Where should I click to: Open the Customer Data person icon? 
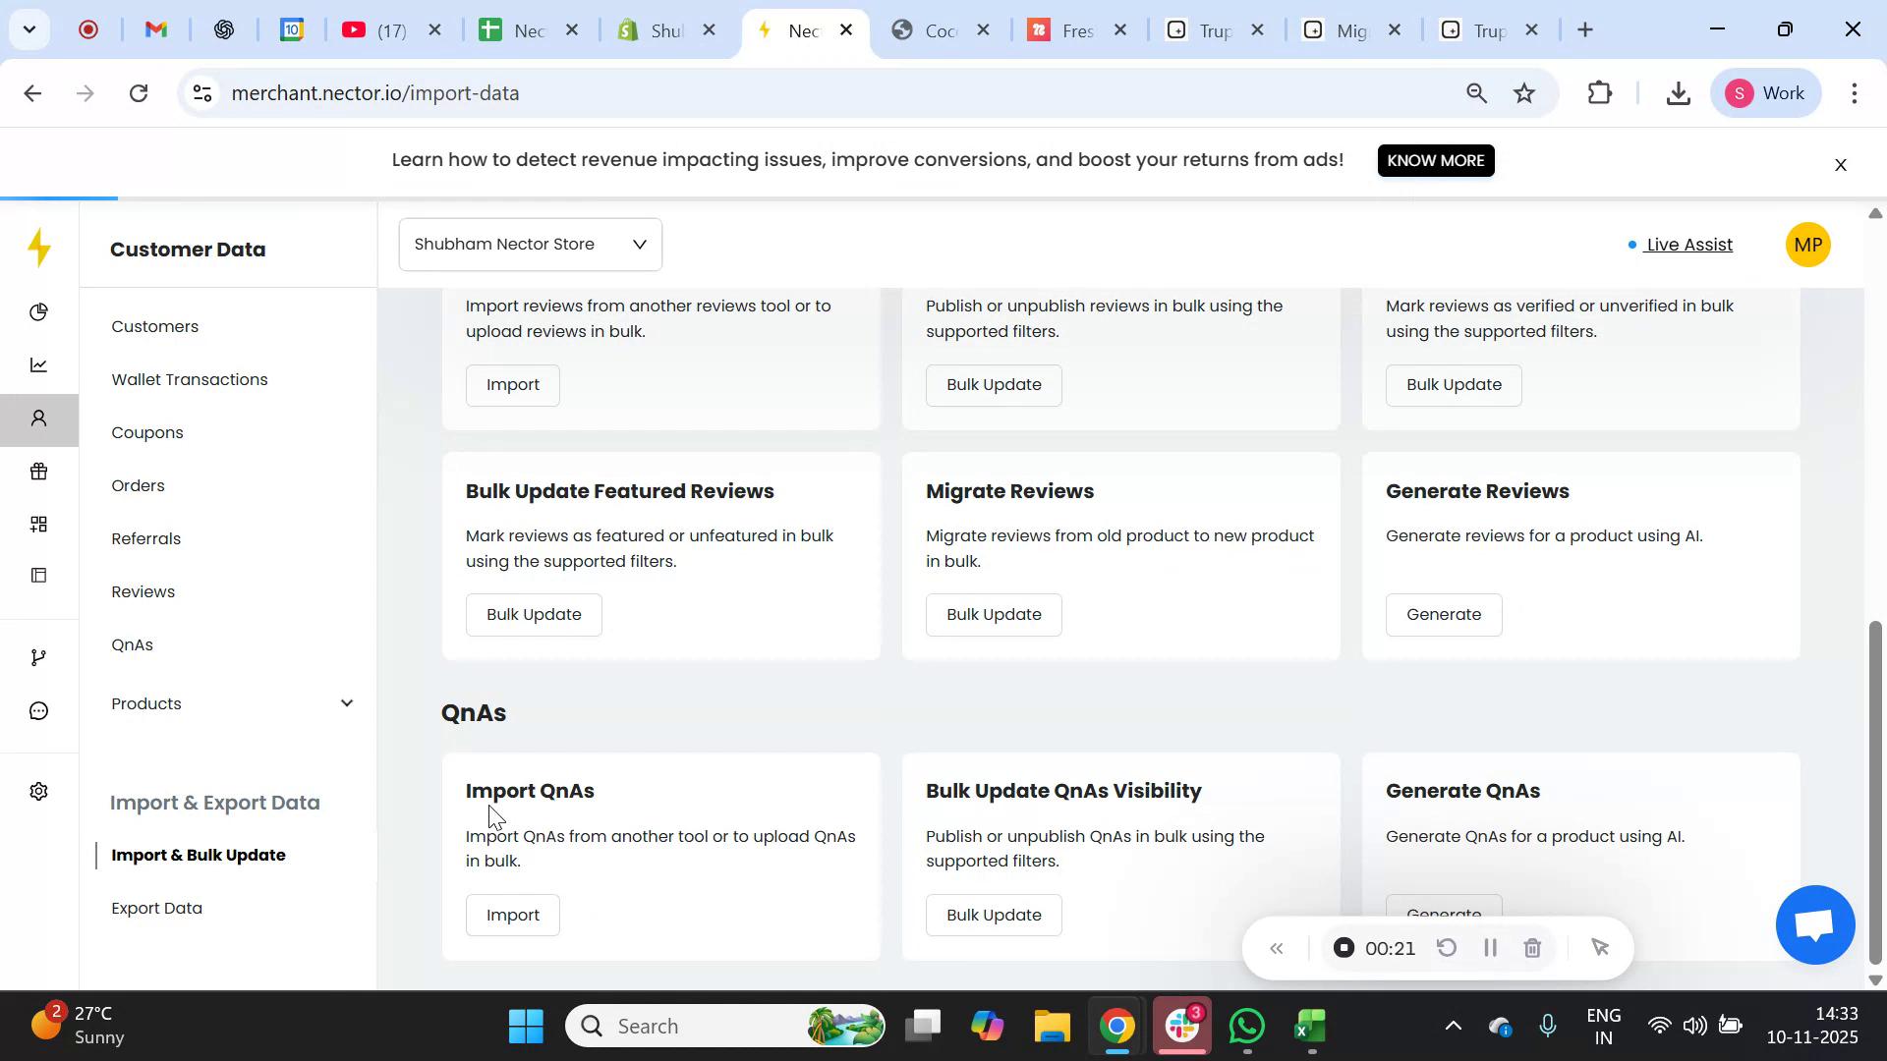pos(39,418)
